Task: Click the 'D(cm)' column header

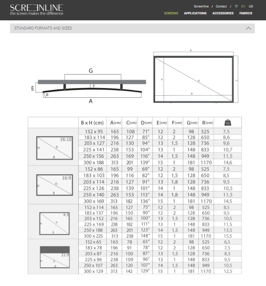Action: tap(146, 123)
